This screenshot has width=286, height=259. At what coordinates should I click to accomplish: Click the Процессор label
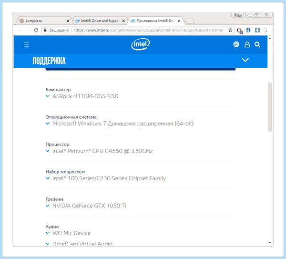(57, 145)
